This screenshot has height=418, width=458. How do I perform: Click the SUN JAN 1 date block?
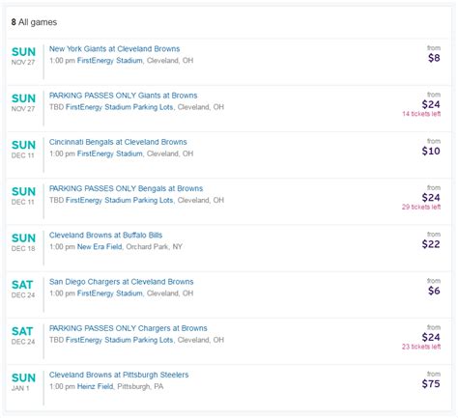click(x=23, y=382)
